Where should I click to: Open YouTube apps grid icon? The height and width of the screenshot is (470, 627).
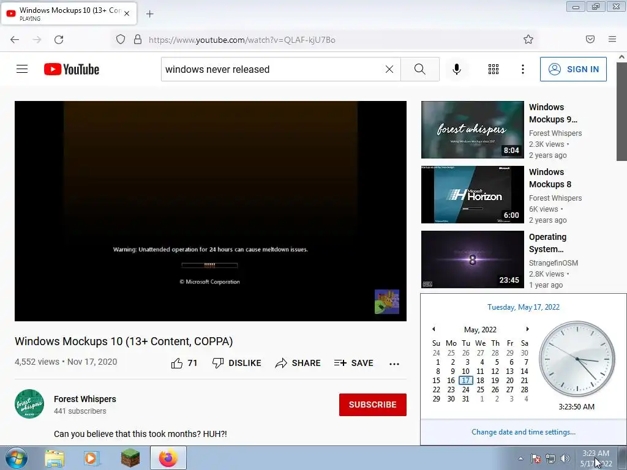[494, 69]
